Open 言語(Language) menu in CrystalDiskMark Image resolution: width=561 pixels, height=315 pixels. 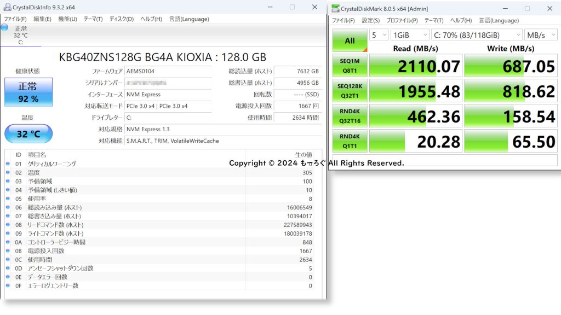click(x=499, y=20)
